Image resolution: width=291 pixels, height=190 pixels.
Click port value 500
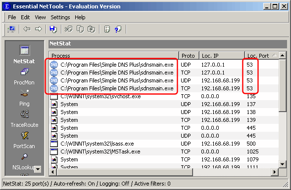coord(251,144)
